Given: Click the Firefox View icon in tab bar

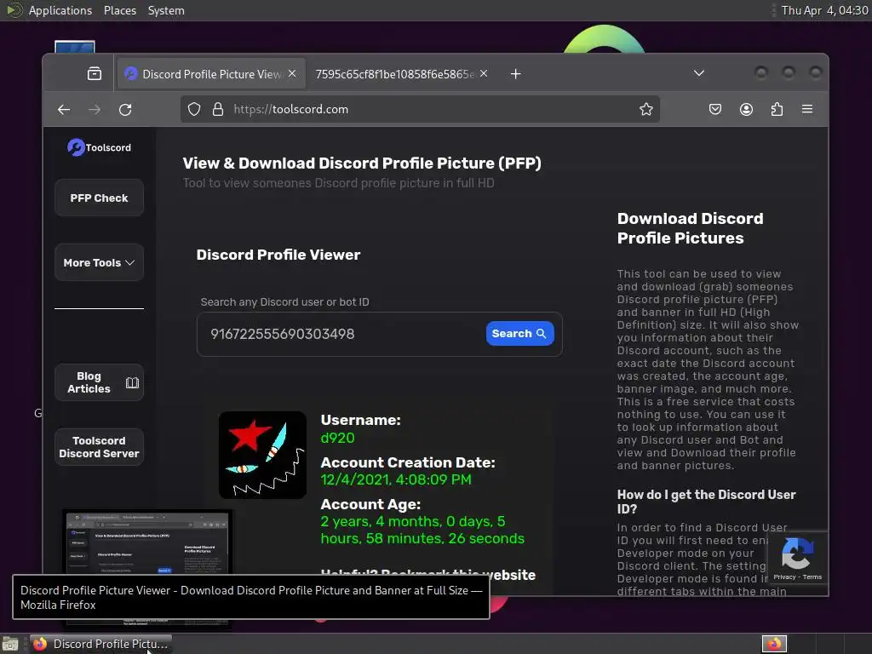Looking at the screenshot, I should pyautogui.click(x=95, y=73).
